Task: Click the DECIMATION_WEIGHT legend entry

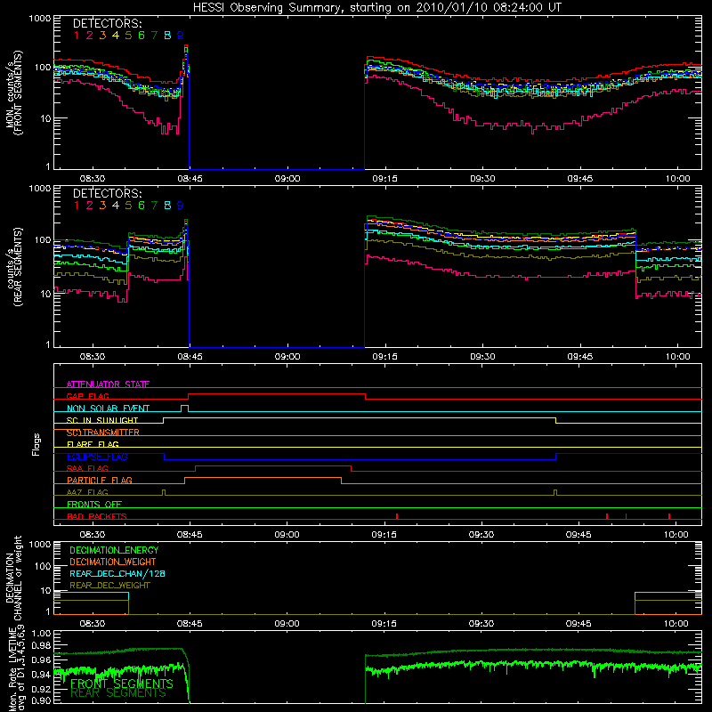Action: (x=113, y=562)
